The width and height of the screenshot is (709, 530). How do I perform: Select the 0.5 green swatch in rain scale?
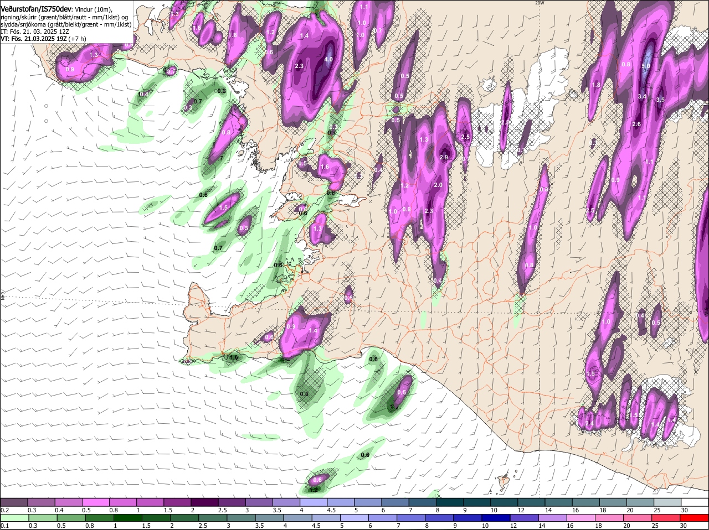click(71, 518)
